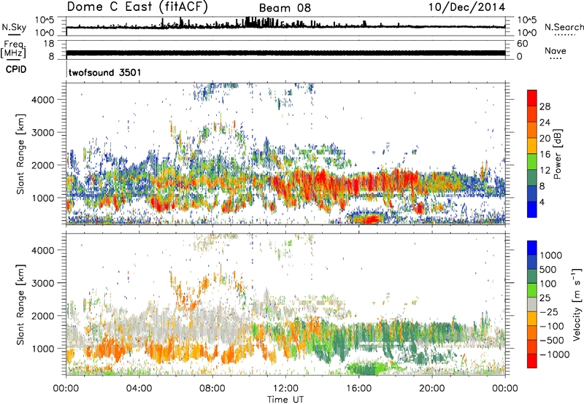
Task: Click the blue bottom of the power colorbar
Action: pyautogui.click(x=532, y=209)
